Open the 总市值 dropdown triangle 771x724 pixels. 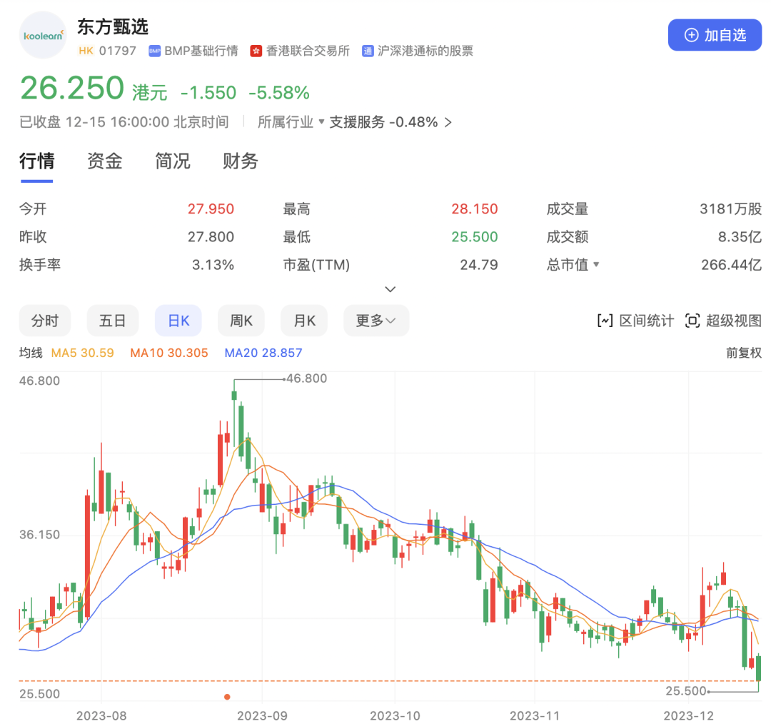point(596,265)
